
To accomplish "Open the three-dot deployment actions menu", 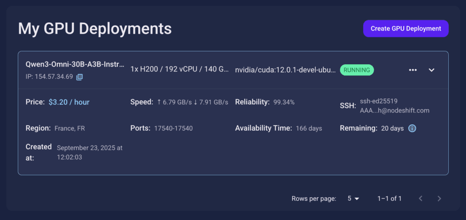I will (413, 70).
